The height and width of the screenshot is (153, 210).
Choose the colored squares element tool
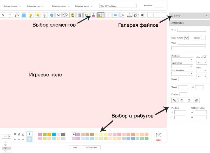87,15
